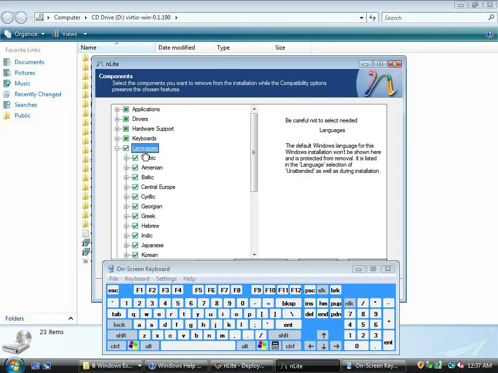Switch to nLite - Deploy taskbar button
498x373 pixels.
(241, 366)
